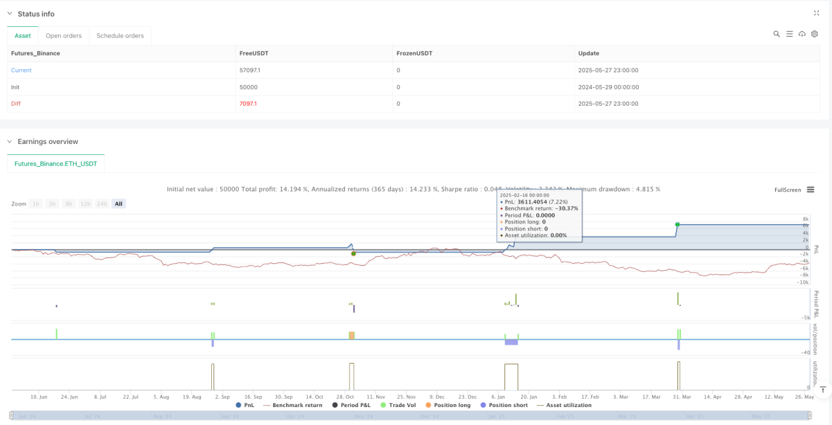
Task: Click the search icon in Status info
Action: (x=776, y=34)
